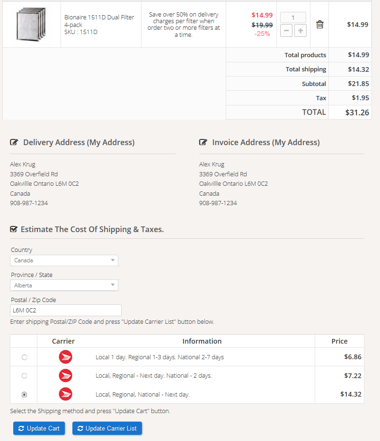Click the Canada Post logo for $6.86 shipping

point(65,357)
